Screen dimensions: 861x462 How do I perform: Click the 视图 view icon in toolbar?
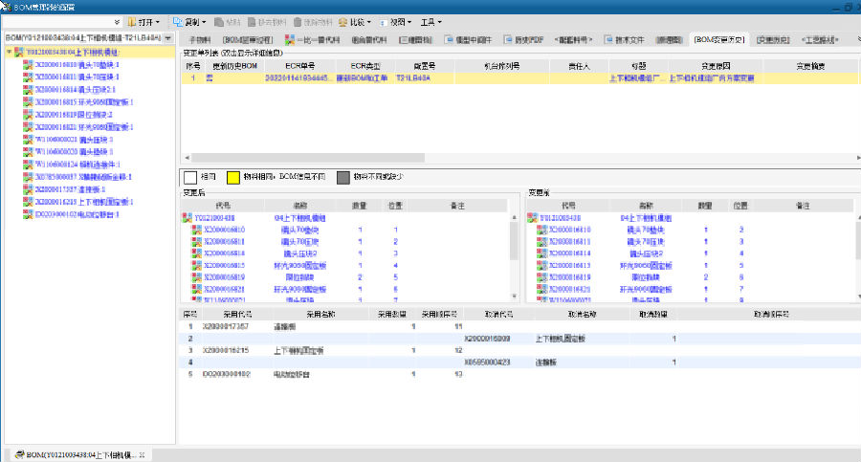[385, 21]
